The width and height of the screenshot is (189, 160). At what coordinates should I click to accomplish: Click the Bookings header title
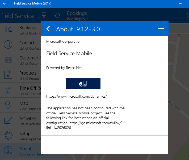tap(77, 13)
